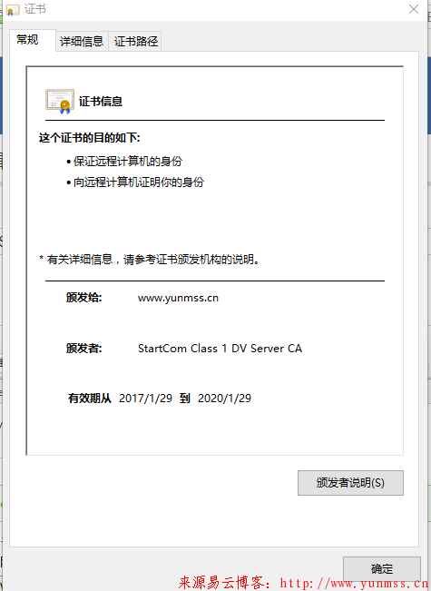Click the 2017/1/29 start date

[145, 399]
